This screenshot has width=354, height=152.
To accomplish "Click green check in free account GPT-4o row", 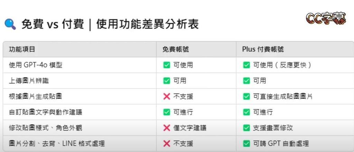I will (167, 65).
